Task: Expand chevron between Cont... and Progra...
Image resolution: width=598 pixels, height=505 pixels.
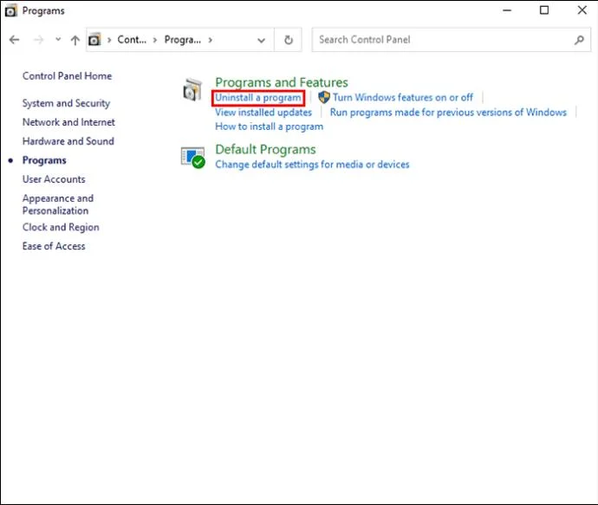Action: (x=155, y=40)
